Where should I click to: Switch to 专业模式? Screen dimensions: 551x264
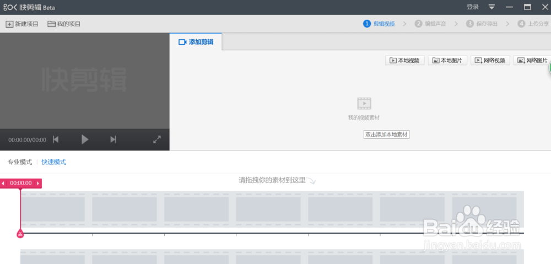click(20, 162)
